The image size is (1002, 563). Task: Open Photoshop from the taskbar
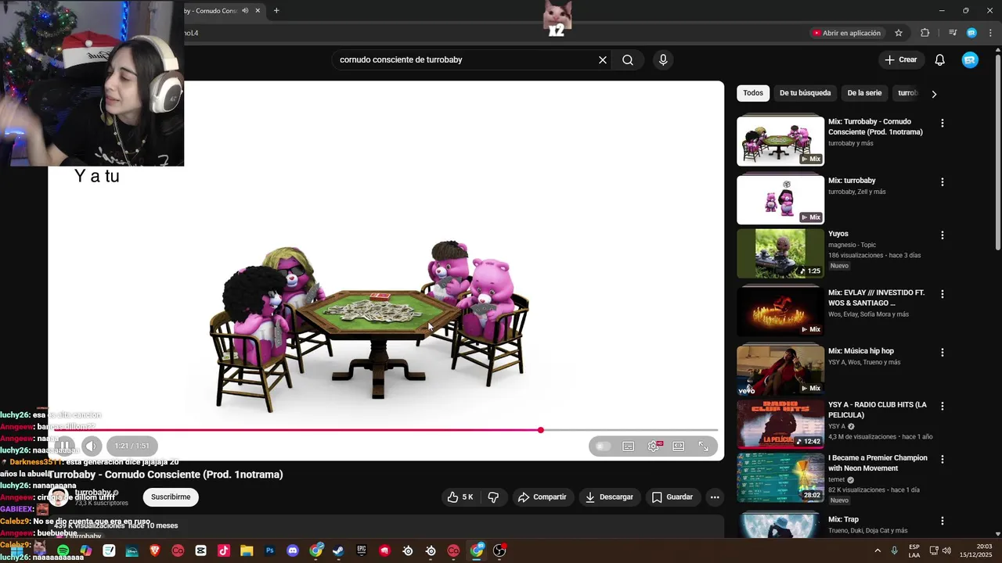point(270,550)
